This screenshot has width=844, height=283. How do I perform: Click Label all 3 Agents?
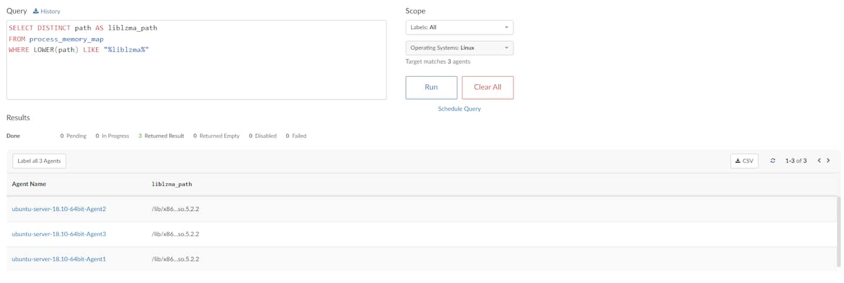point(39,161)
